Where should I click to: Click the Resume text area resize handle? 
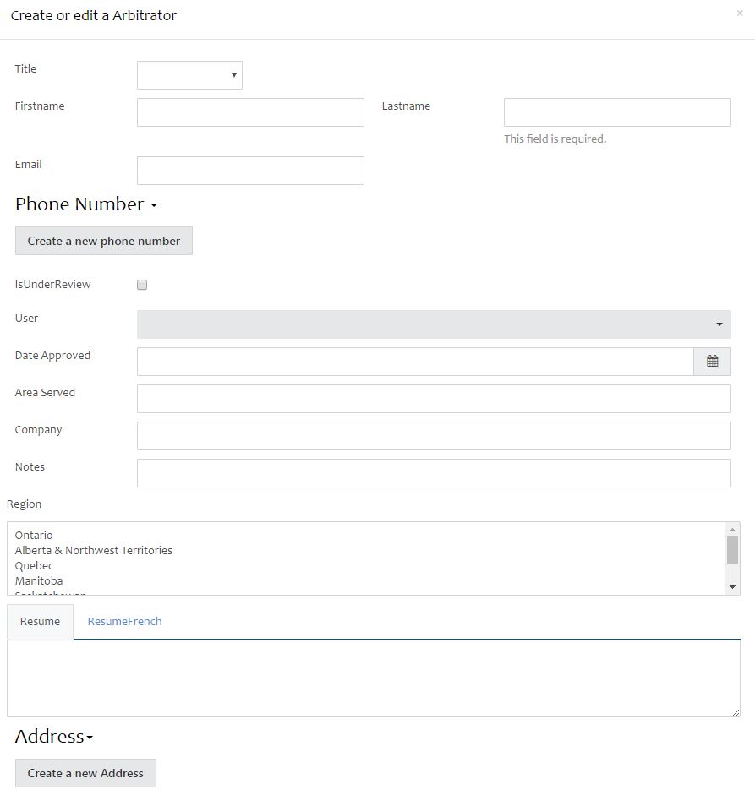click(736, 712)
